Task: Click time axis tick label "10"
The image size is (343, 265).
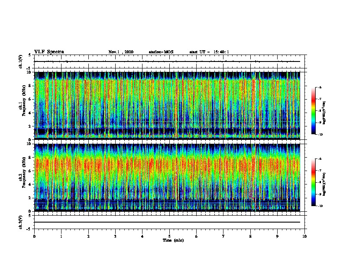Action: [304, 236]
